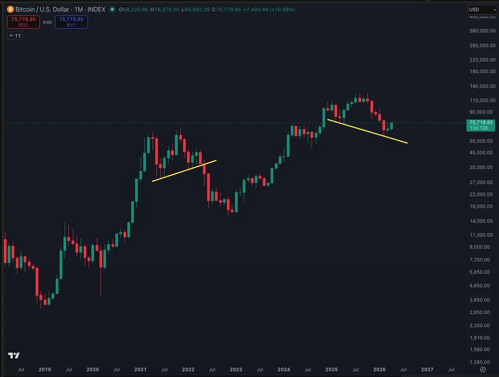Click the open value O68,225.88
Viewport: 499px width, 377px height.
click(133, 9)
